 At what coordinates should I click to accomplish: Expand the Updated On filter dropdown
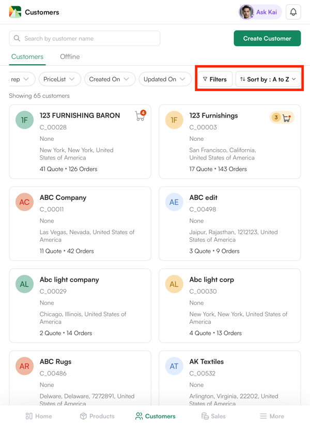point(164,79)
